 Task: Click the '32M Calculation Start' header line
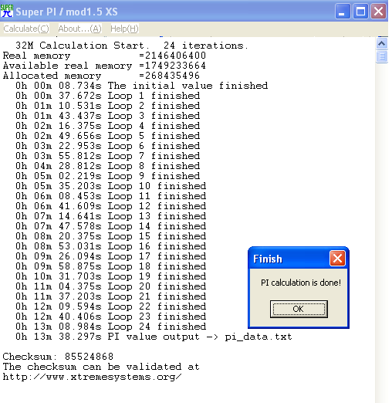click(x=132, y=46)
